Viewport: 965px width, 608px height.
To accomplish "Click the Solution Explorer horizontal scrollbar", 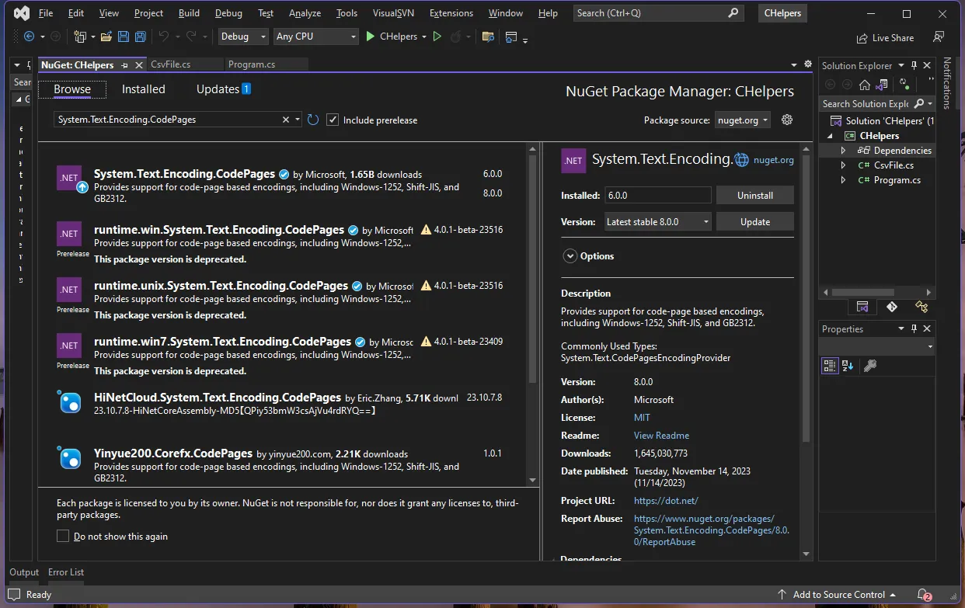I will (862, 293).
